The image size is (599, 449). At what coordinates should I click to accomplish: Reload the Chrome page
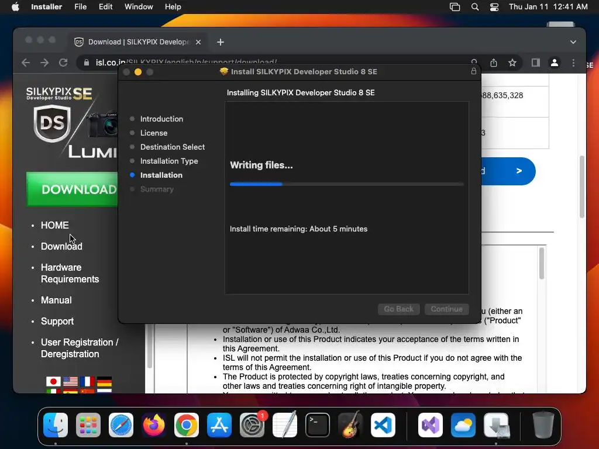(x=63, y=62)
